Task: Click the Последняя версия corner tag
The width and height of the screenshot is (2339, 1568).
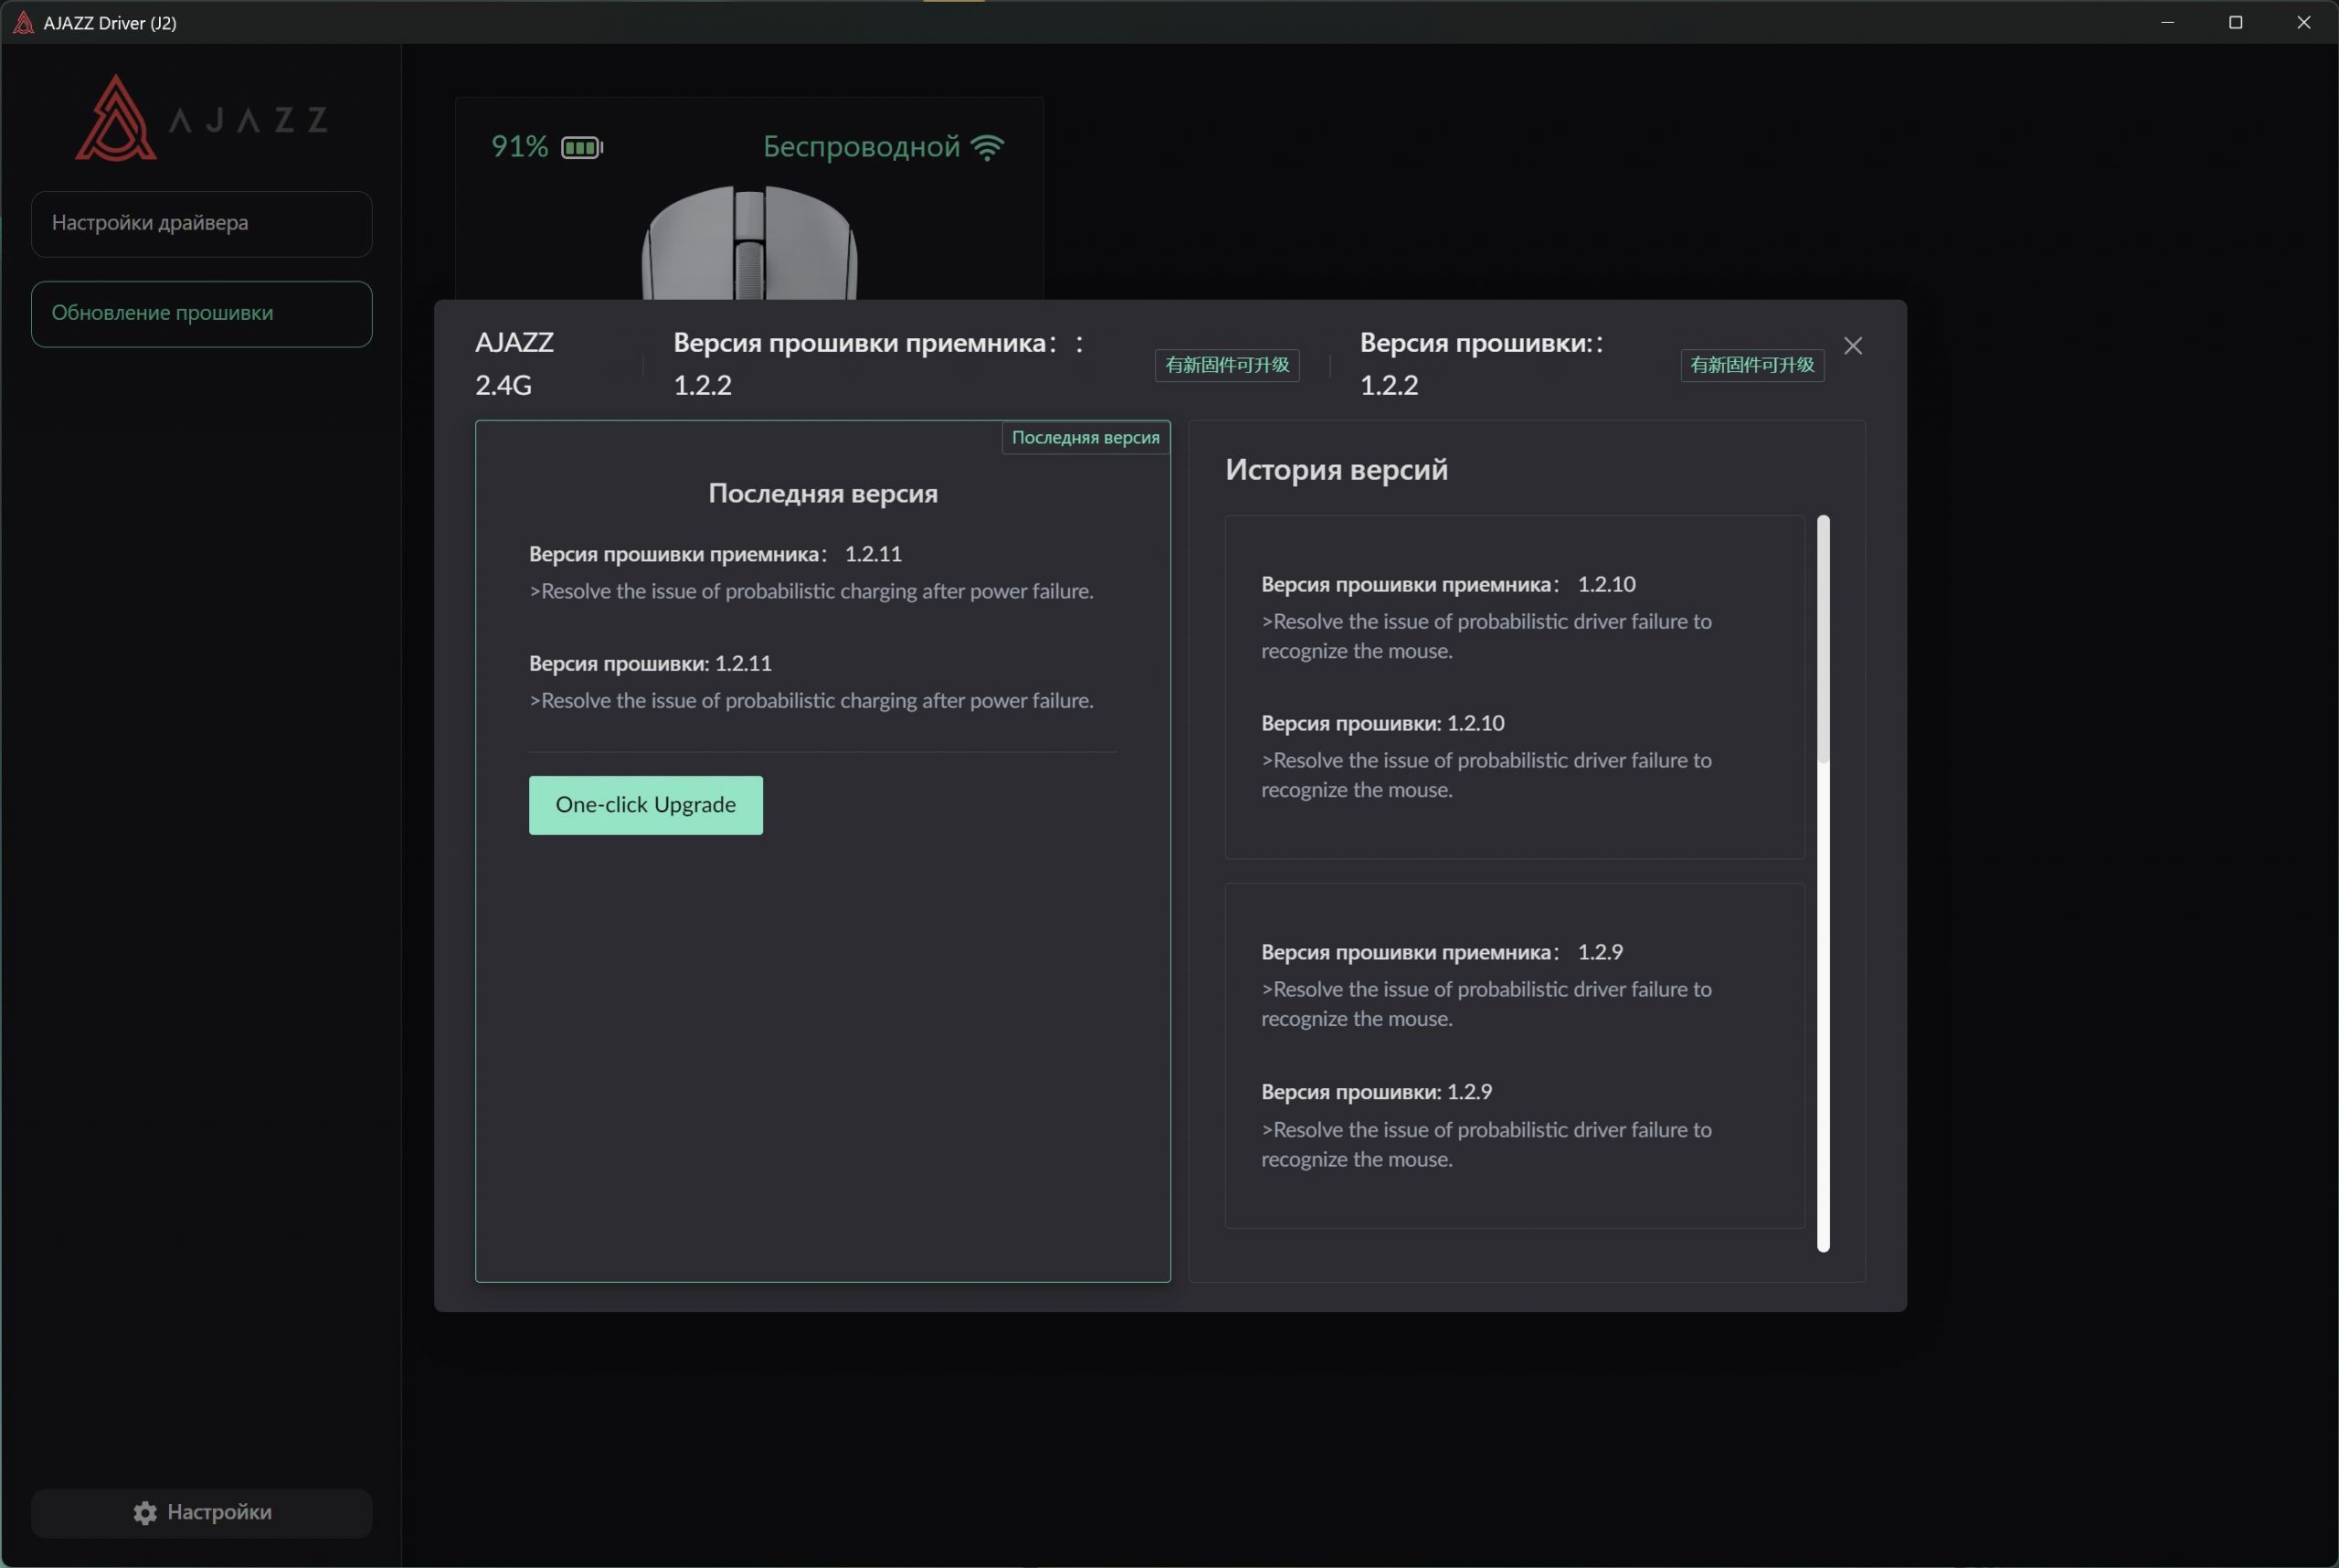Action: (x=1085, y=438)
